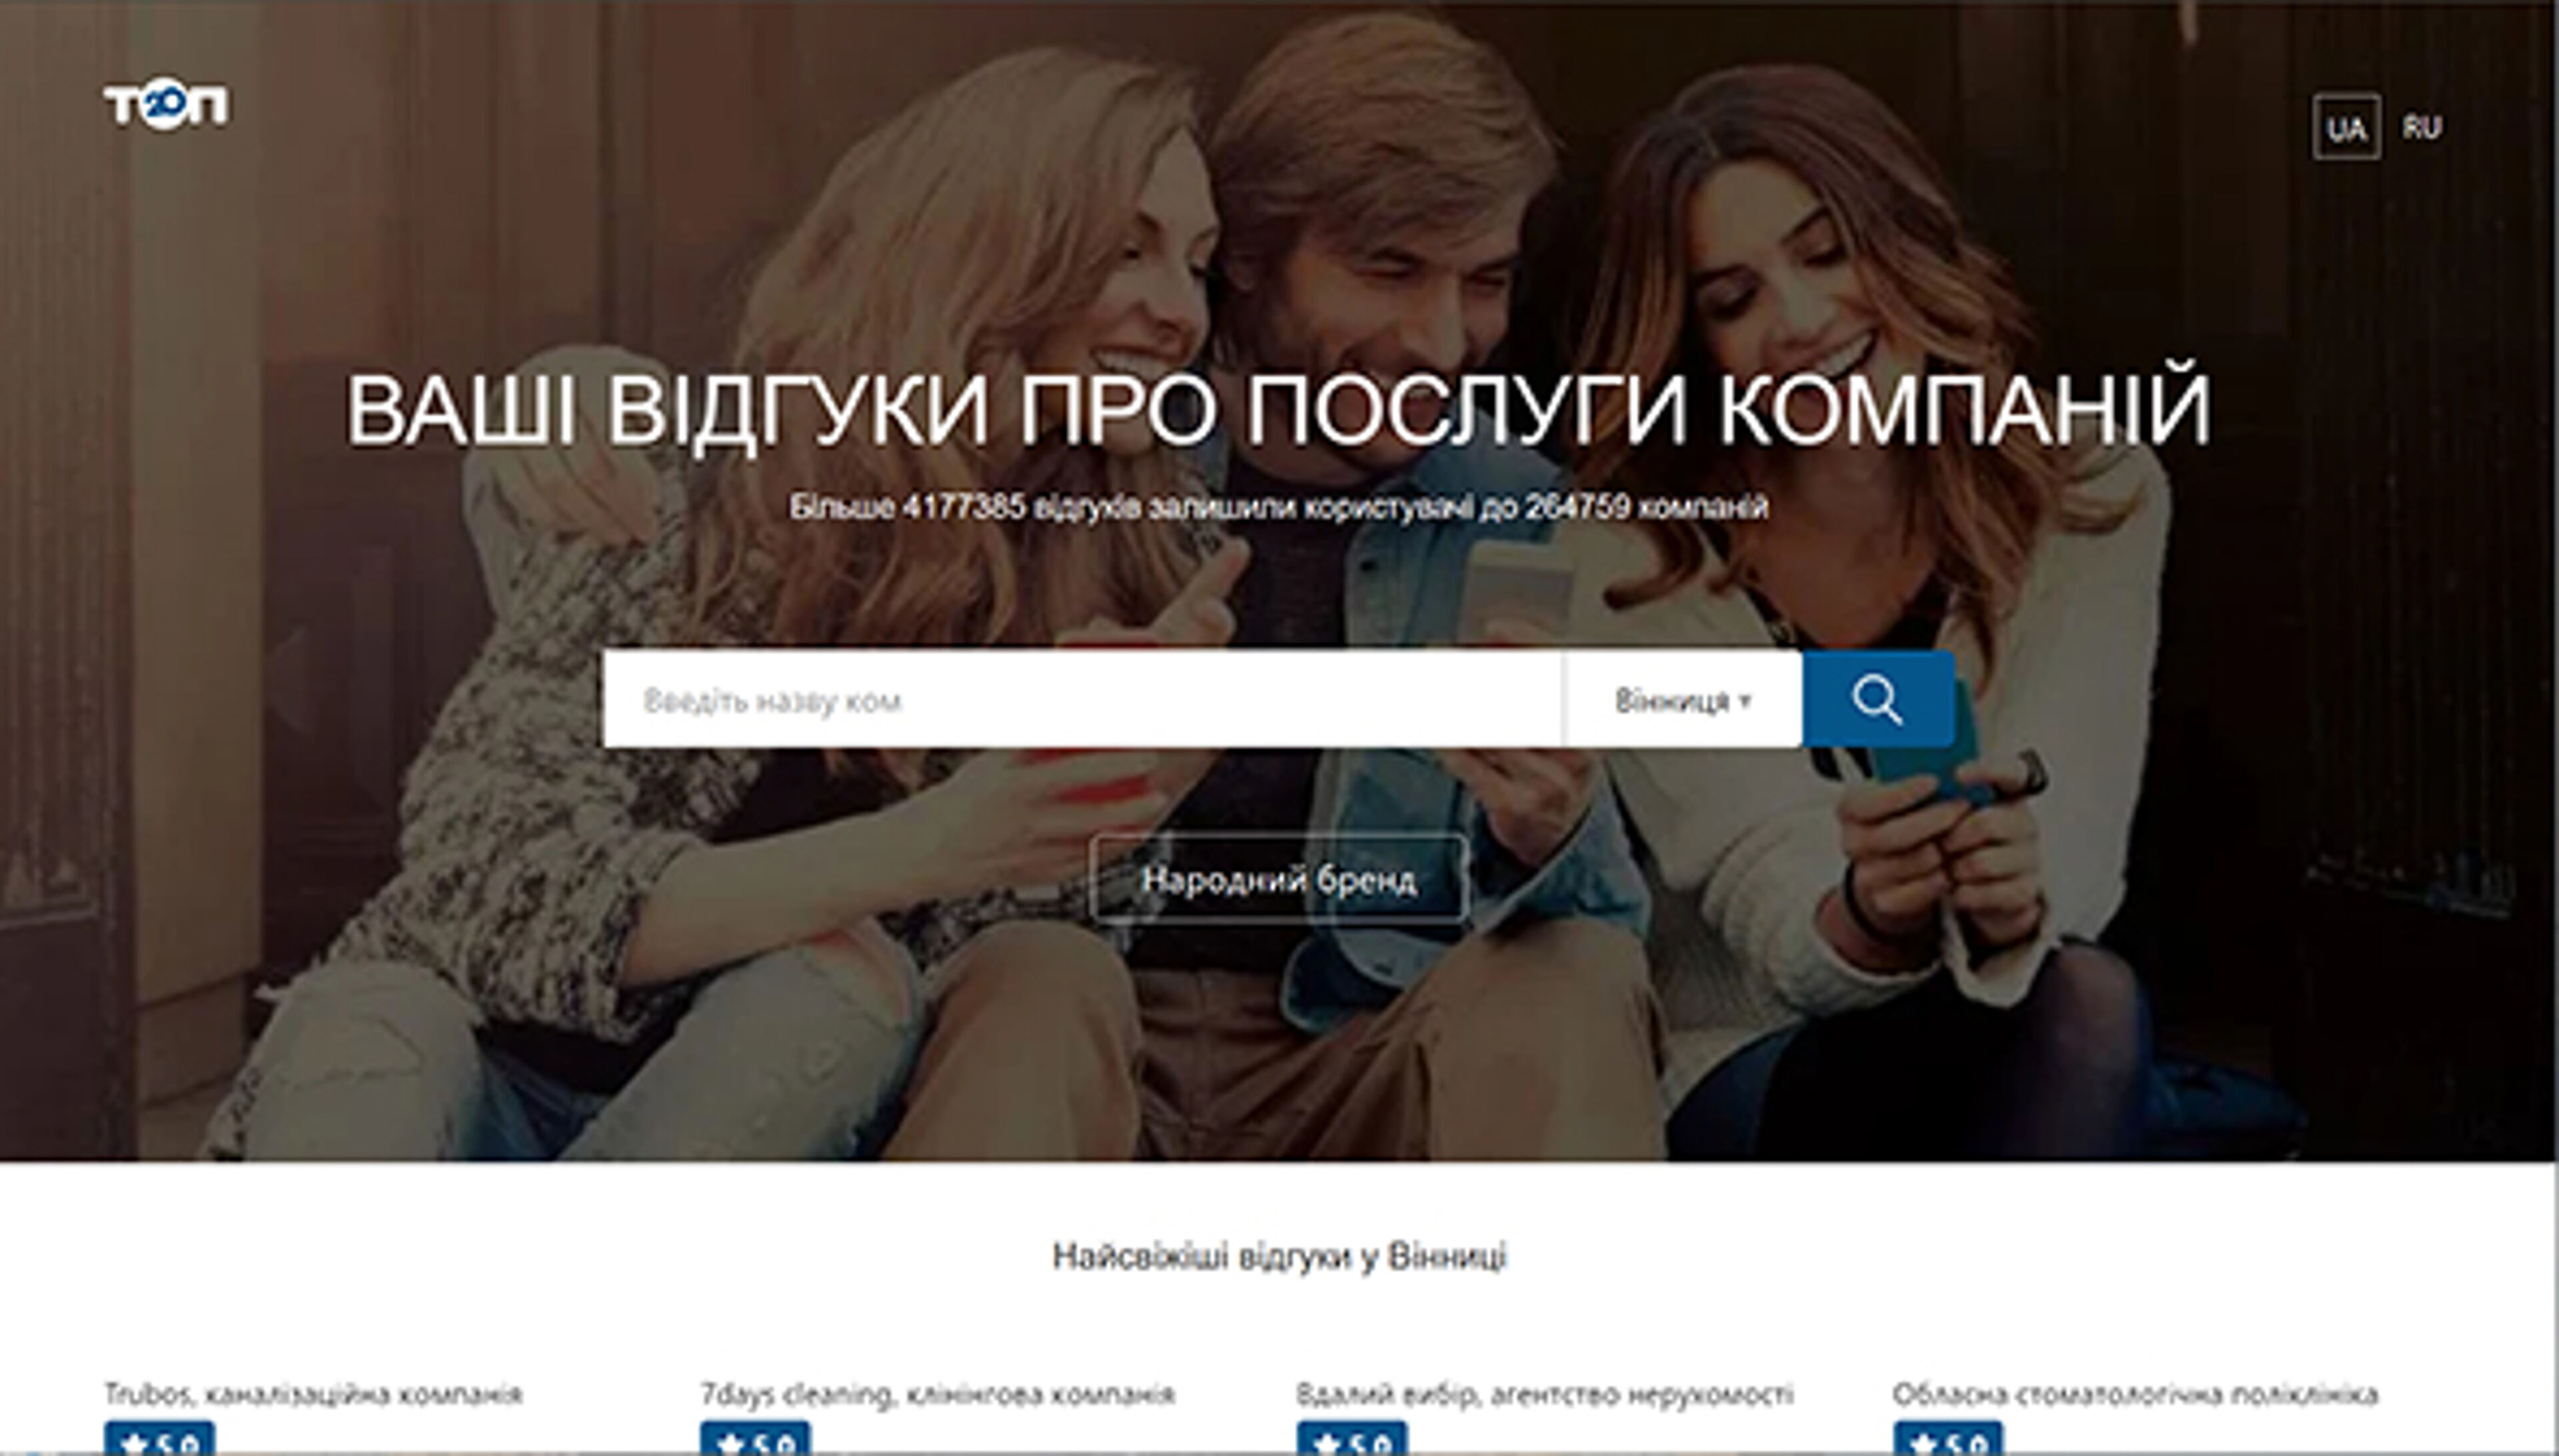Click the reviews count subtitle text

(x=1278, y=507)
